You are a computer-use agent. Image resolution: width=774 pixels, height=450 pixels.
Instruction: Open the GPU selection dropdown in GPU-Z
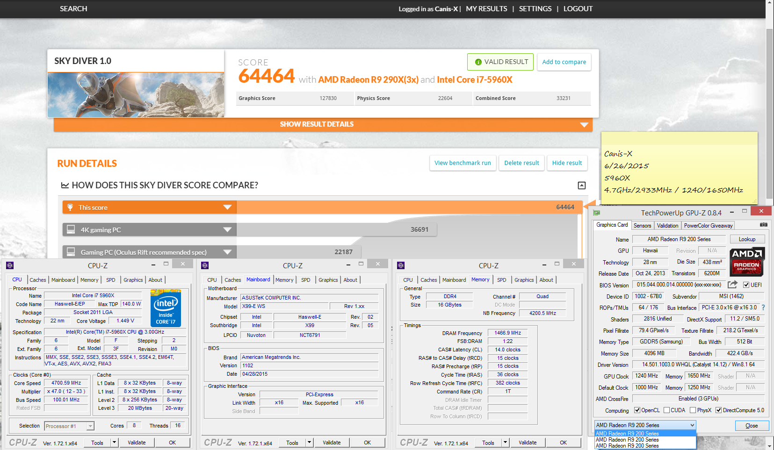point(692,425)
